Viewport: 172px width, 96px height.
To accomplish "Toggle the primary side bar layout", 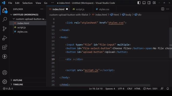I will click(x=139, y=3).
